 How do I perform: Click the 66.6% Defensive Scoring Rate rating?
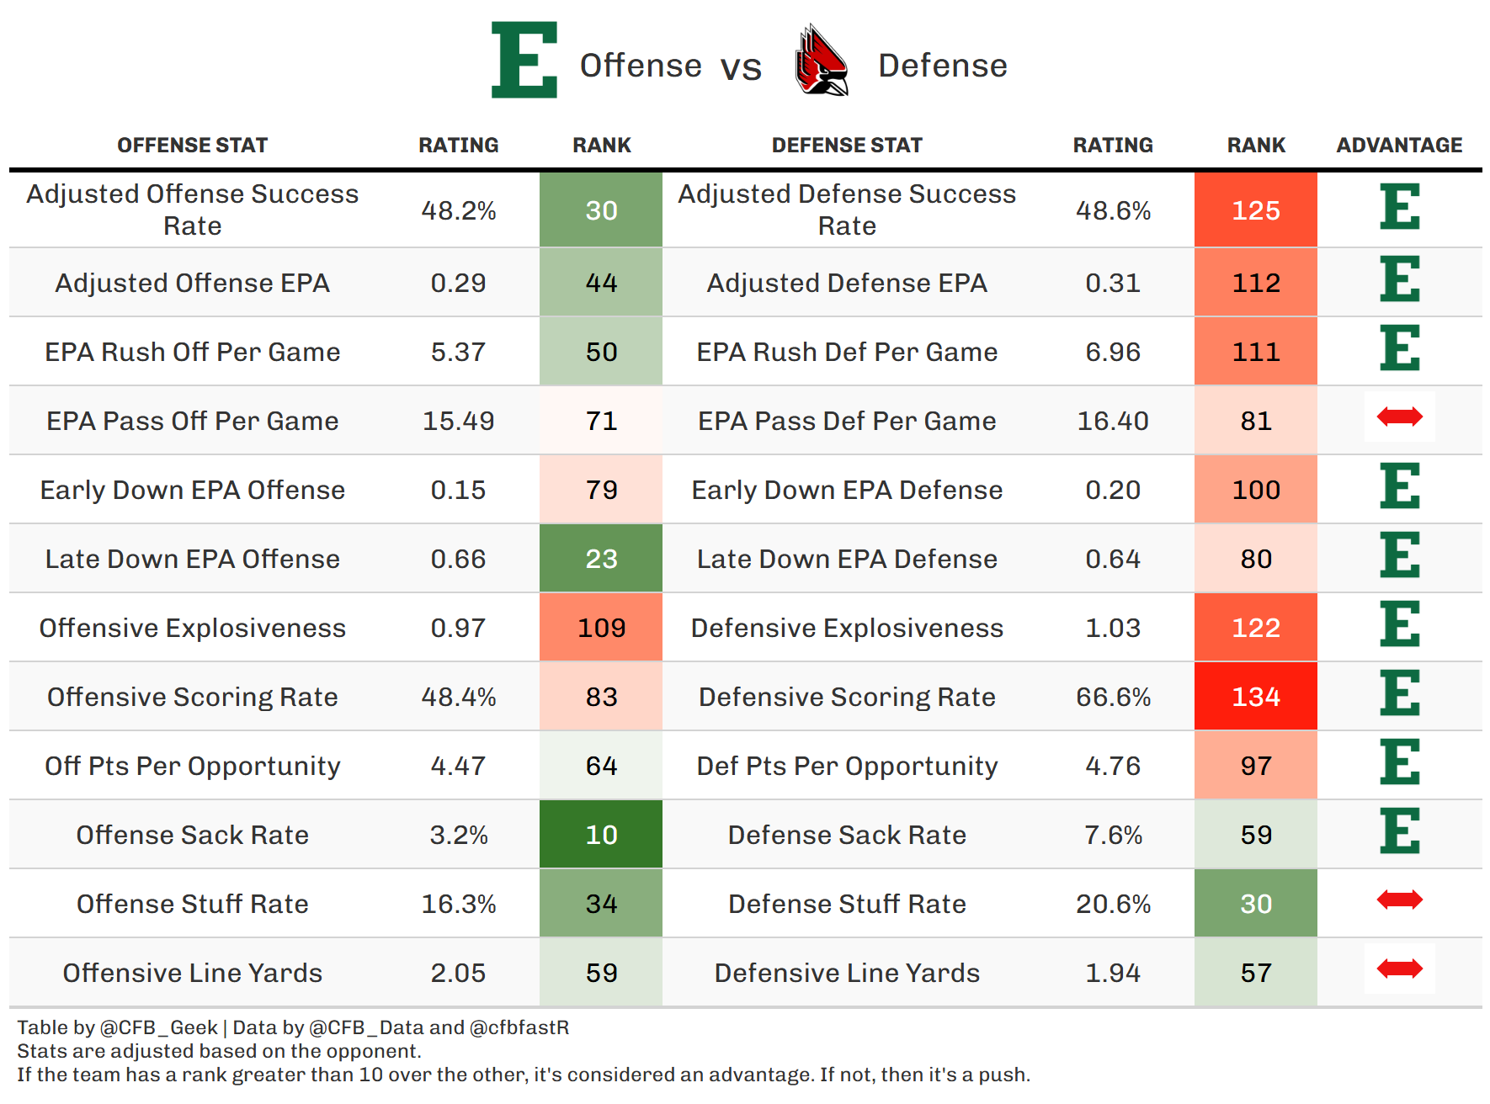(x=1113, y=697)
